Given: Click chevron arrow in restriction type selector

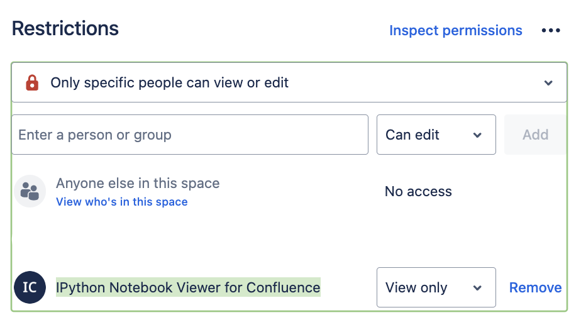Looking at the screenshot, I should click(x=548, y=83).
